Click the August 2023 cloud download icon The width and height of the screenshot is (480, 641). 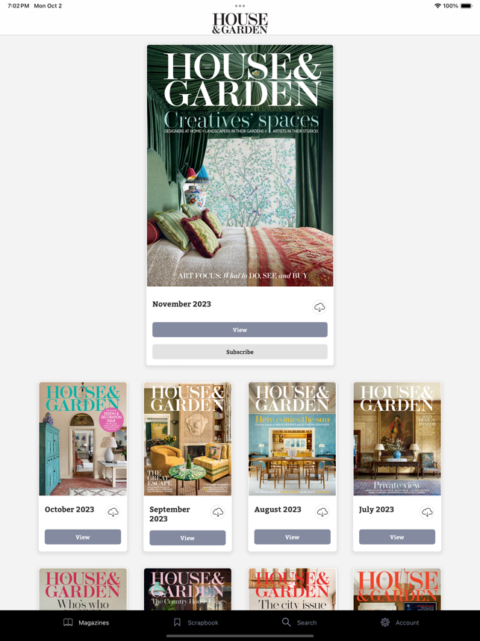[322, 512]
